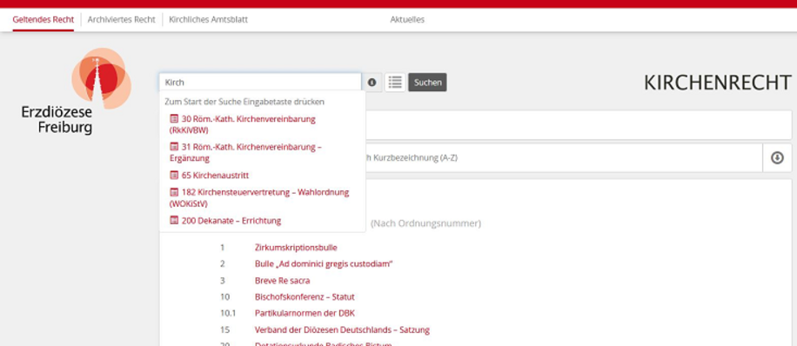Click into the search field containing Kirch

[x=260, y=83]
